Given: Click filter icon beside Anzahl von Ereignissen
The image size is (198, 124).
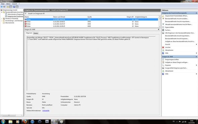Looking at the screenshot, I should point(26,13).
